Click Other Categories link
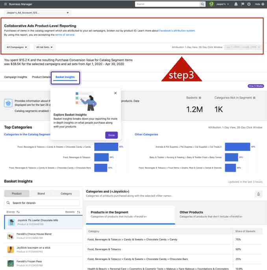 pyautogui.click(x=146, y=134)
